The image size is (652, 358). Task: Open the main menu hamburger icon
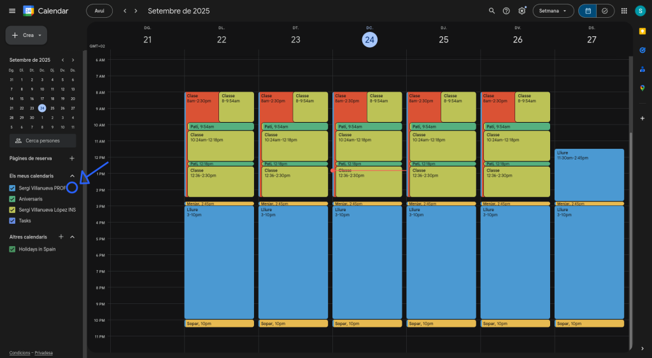tap(12, 11)
